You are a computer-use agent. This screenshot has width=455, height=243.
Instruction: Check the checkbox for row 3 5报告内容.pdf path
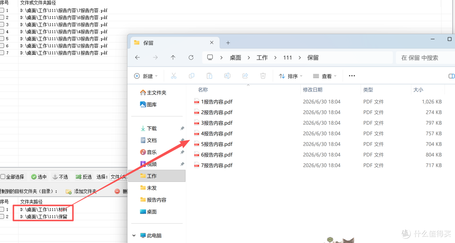tap(2, 24)
